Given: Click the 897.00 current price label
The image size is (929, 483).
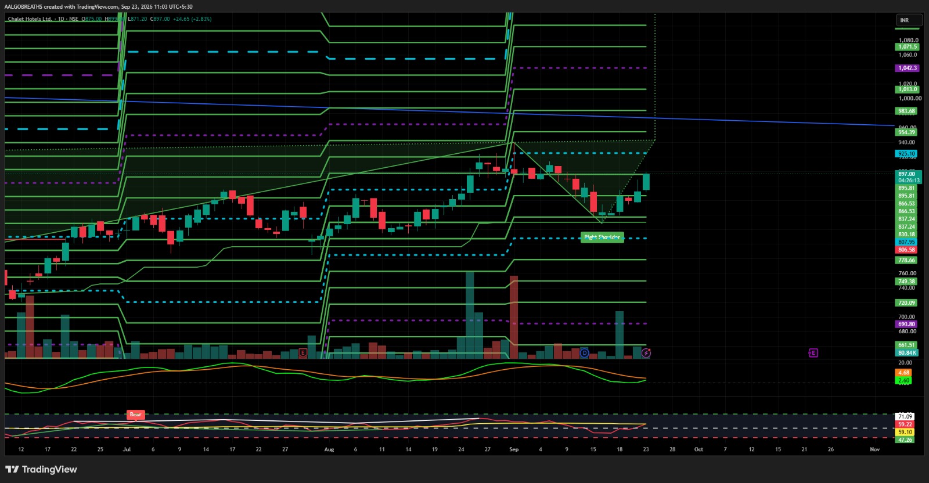Looking at the screenshot, I should click(x=908, y=174).
